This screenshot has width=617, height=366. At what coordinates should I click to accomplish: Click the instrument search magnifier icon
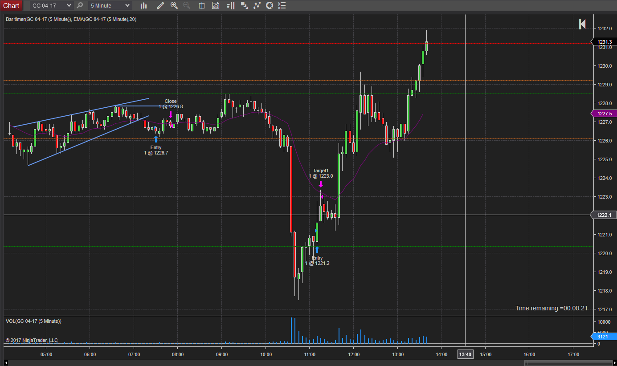point(80,5)
